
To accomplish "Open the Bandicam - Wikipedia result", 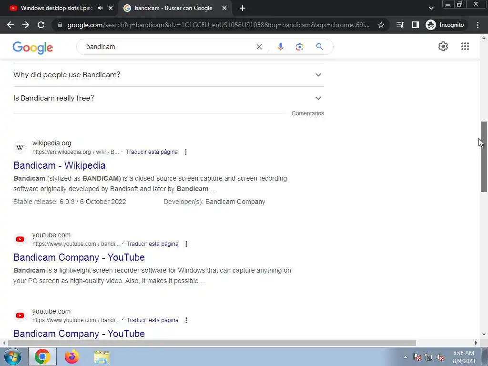I will (x=60, y=165).
